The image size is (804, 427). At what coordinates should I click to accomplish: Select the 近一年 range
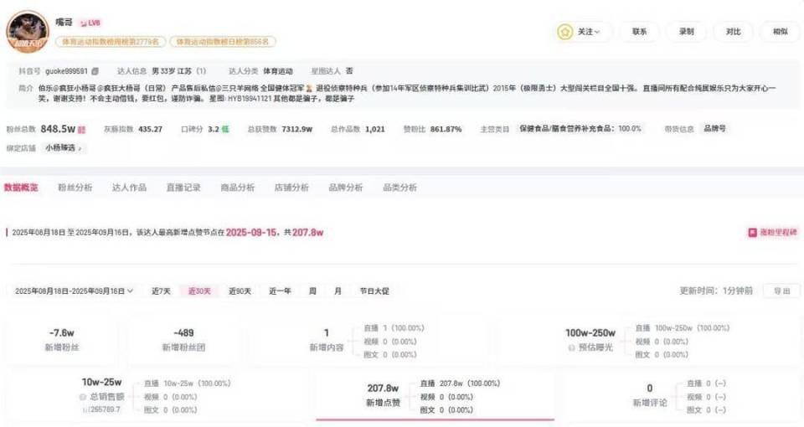280,291
